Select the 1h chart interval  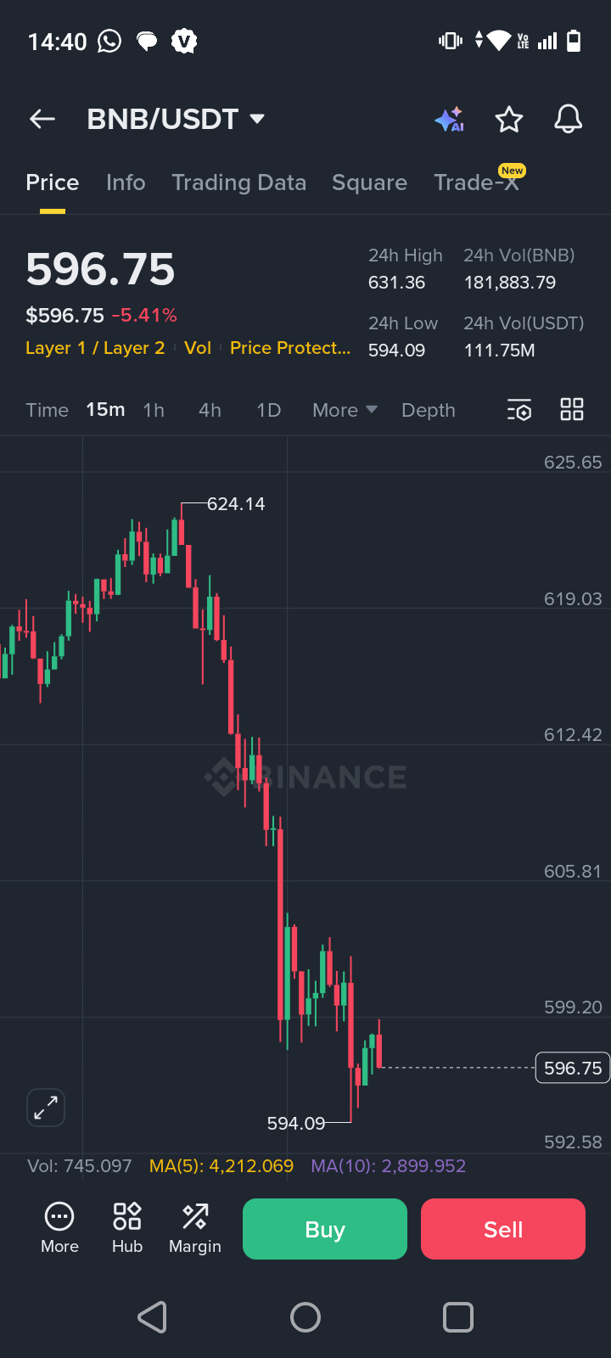154,411
